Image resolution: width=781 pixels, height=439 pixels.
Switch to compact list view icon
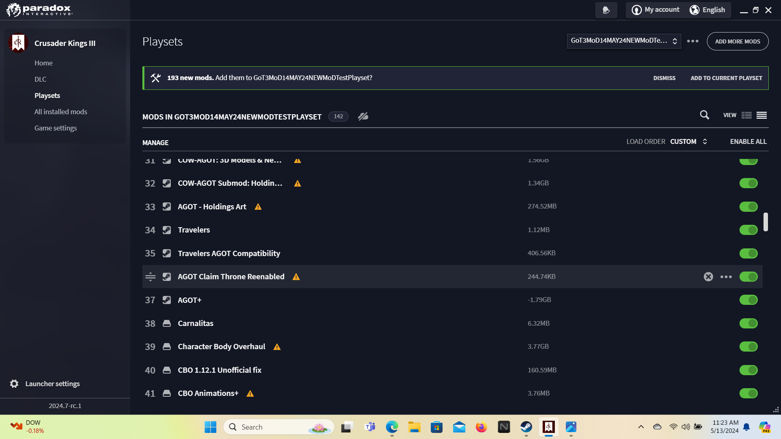(x=762, y=115)
